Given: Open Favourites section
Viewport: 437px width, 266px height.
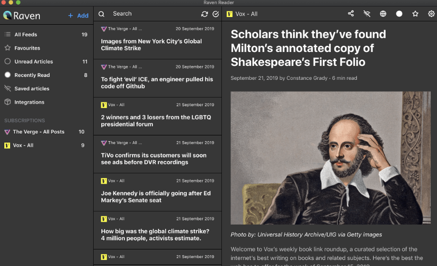Looking at the screenshot, I should (46, 48).
